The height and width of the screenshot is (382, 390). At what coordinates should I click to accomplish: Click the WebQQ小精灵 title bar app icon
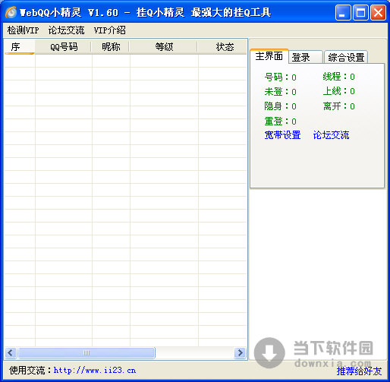tap(11, 12)
